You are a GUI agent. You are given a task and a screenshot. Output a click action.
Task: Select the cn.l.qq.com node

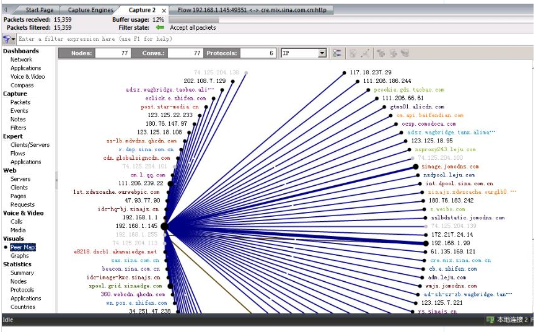(147, 175)
